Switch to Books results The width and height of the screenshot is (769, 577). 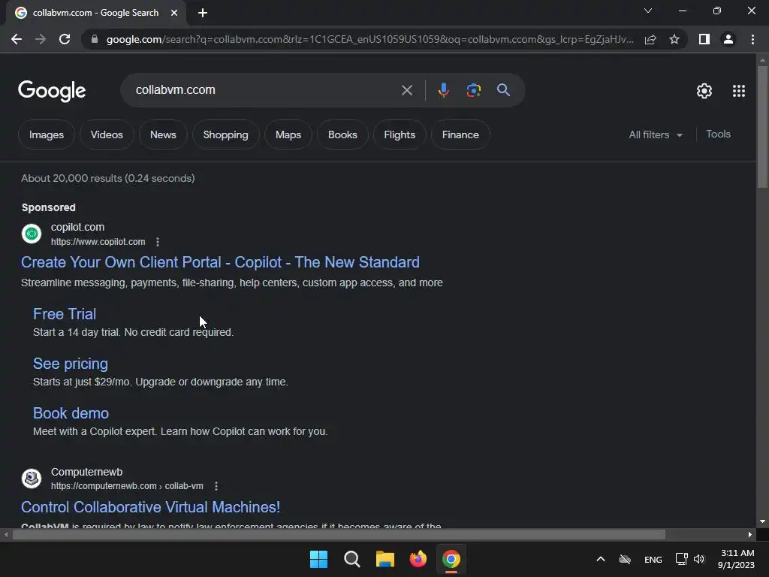(342, 134)
